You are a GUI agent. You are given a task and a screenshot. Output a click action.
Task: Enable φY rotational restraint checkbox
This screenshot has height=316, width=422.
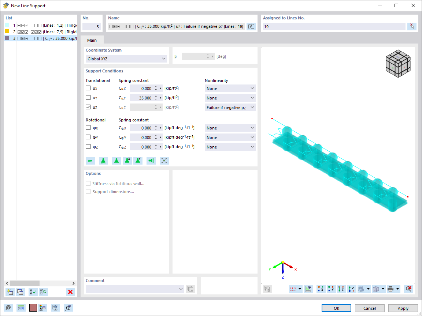tap(88, 137)
